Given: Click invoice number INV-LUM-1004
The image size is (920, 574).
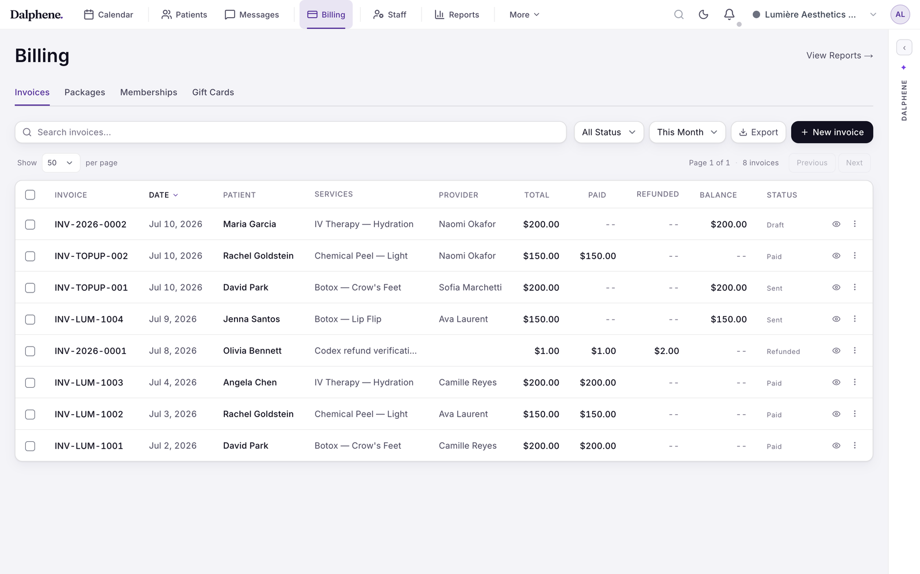Looking at the screenshot, I should (x=89, y=319).
